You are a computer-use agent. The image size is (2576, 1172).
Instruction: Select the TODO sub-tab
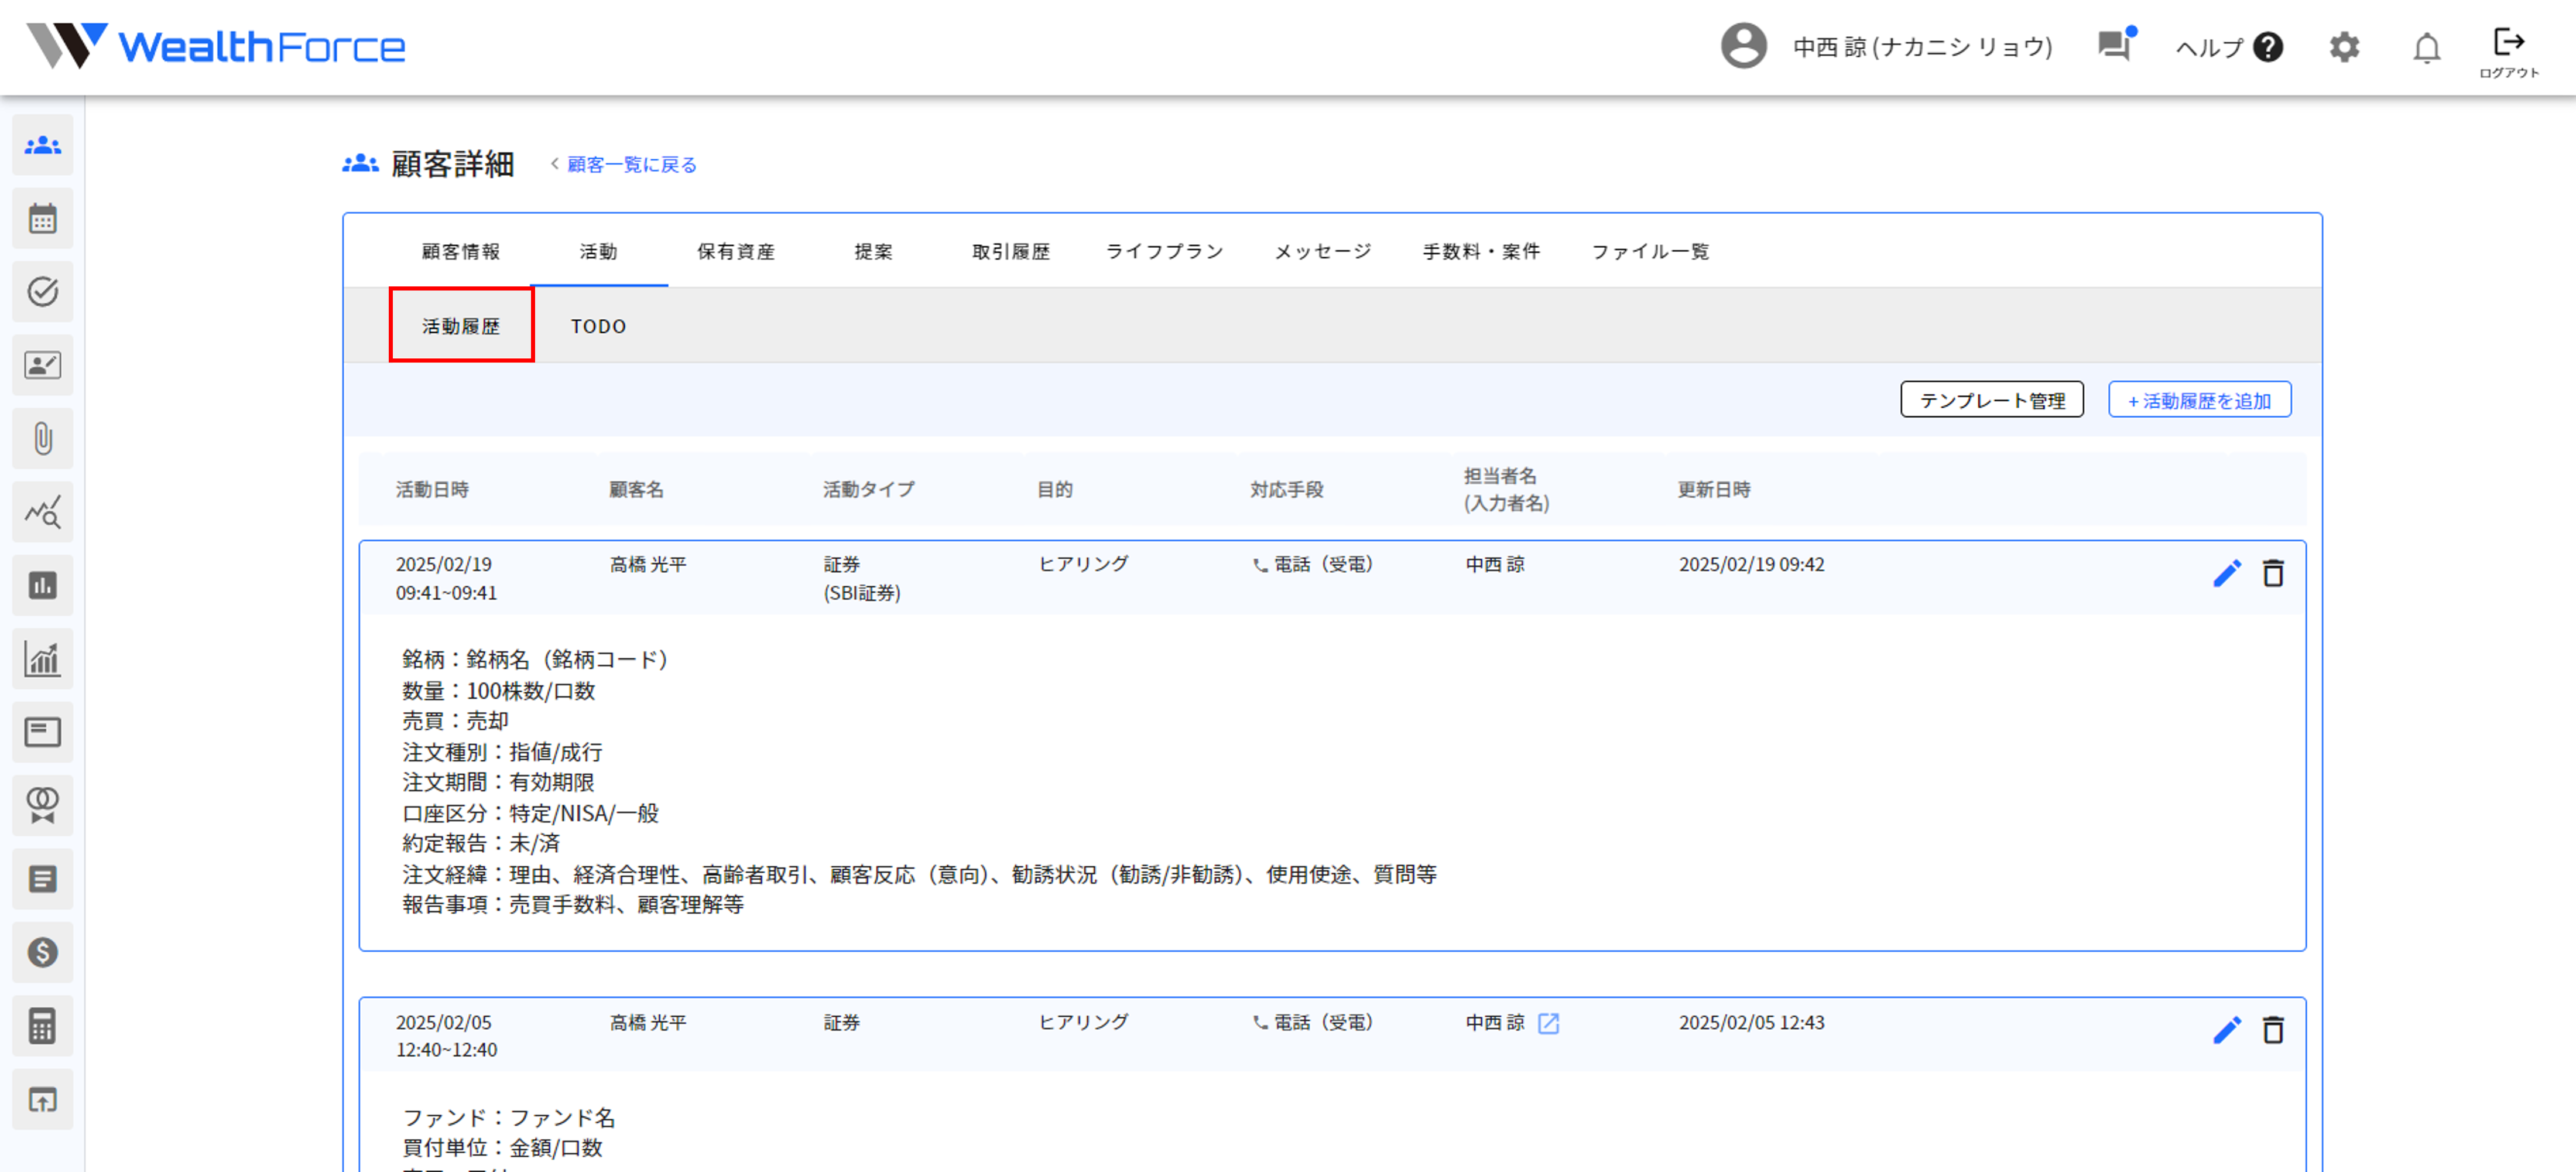pyautogui.click(x=598, y=326)
